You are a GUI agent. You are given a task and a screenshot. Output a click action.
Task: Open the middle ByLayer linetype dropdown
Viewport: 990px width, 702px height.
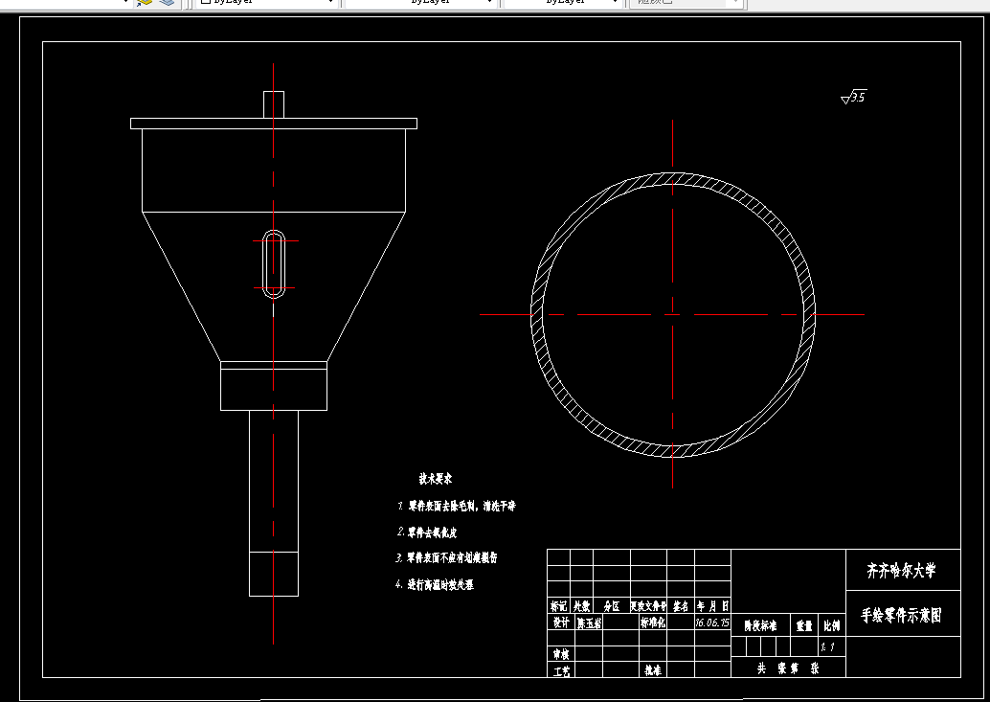(x=420, y=2)
